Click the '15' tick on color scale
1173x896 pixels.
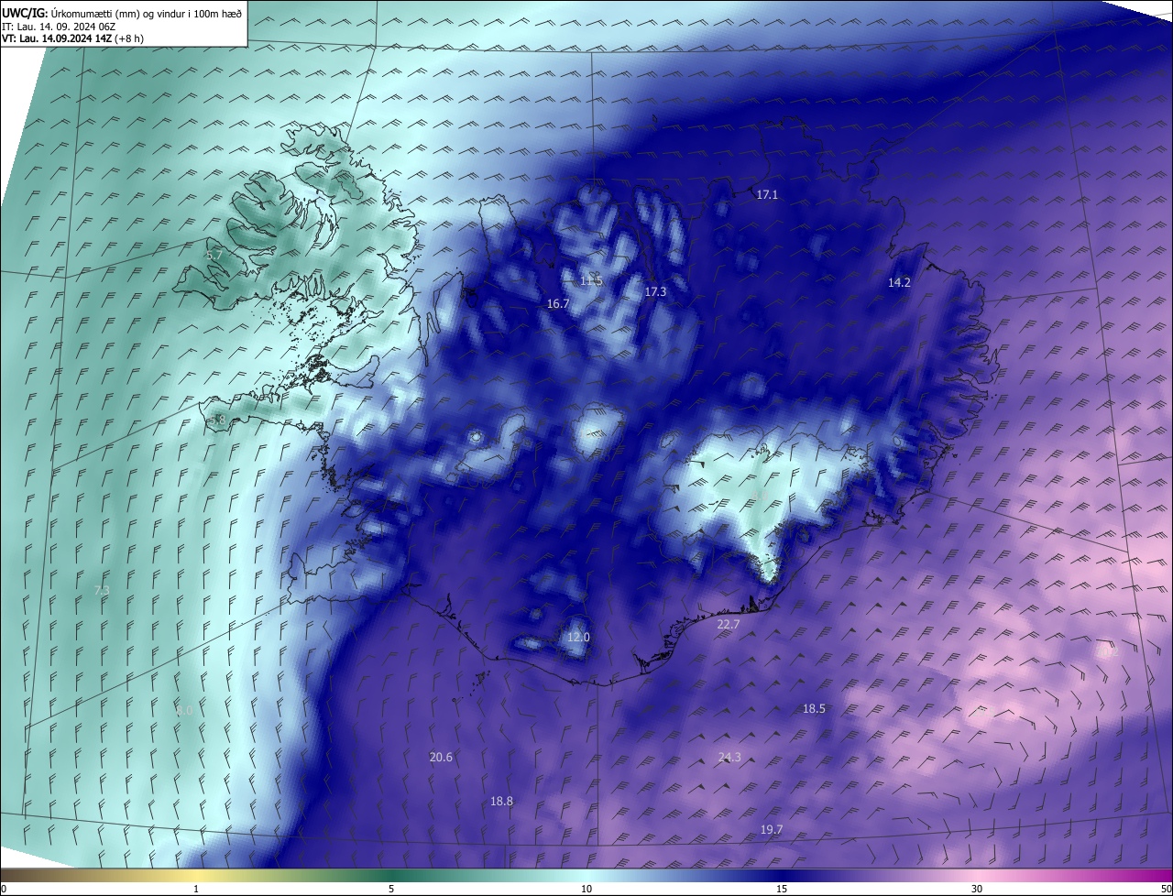click(x=782, y=890)
